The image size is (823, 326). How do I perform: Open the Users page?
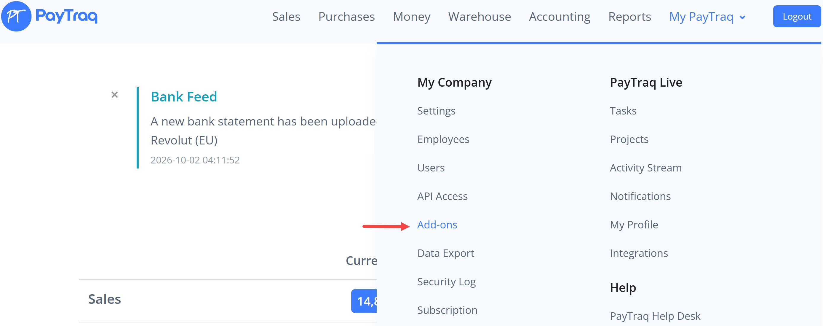point(431,168)
